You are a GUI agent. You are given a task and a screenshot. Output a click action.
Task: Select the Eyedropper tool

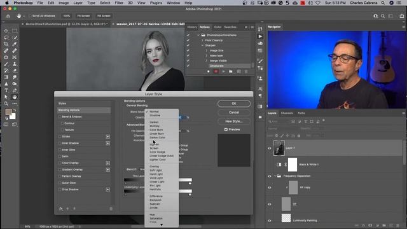[x=15, y=44]
